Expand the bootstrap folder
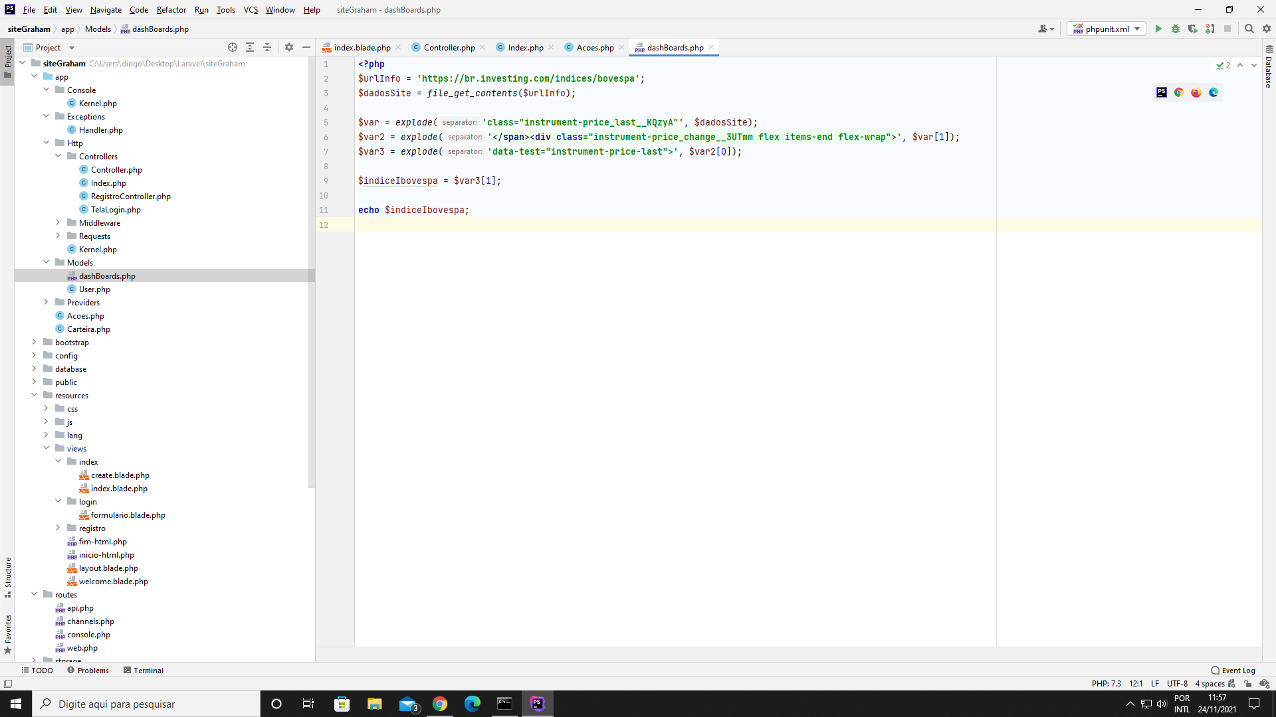Viewport: 1276px width, 717px height. tap(35, 342)
